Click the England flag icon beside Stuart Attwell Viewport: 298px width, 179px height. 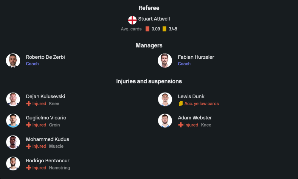pyautogui.click(x=132, y=20)
